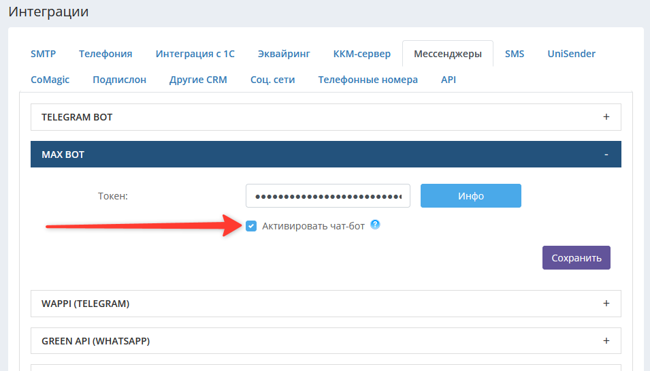Switch to the CoMagic tab
This screenshot has height=371, width=650.
[50, 80]
